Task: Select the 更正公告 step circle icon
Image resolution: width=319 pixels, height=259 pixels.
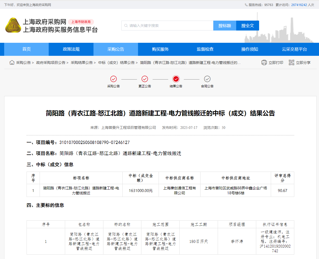Action: 145,79
